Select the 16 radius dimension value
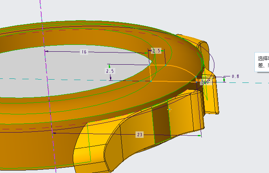Screen dimensions: 269x173 coord(84,52)
